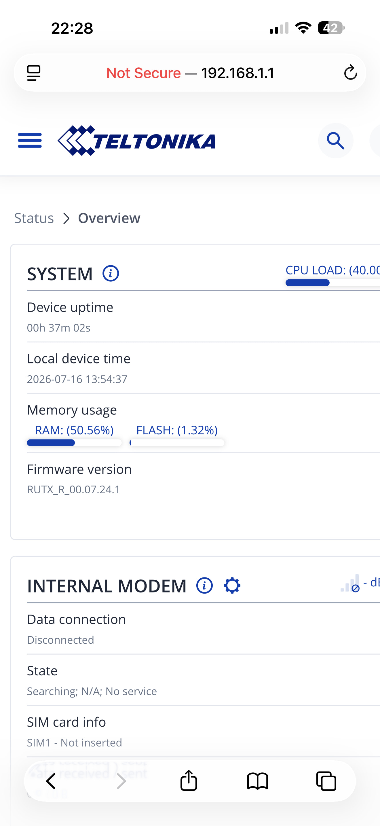Tap the modem signal strength indicator
This screenshot has width=380, height=826.
350,583
